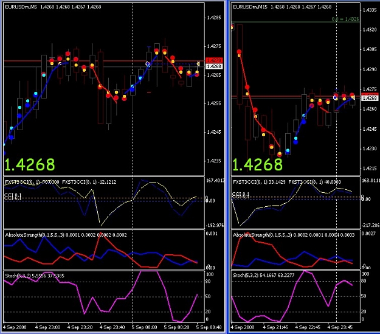This screenshot has height=334, width=380.
Task: Click the red 1.4270 price tag on M5 axis
Action: point(213,60)
